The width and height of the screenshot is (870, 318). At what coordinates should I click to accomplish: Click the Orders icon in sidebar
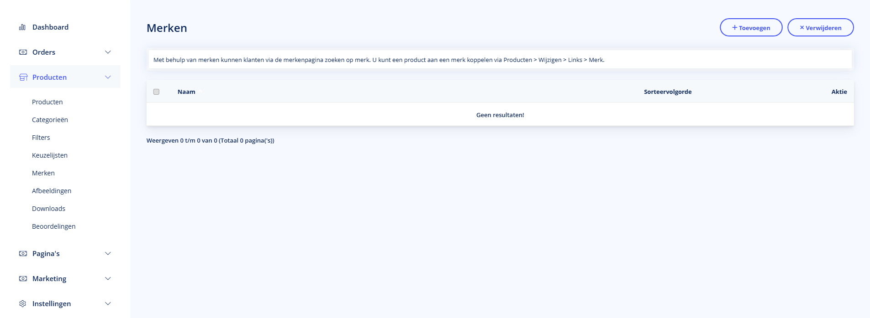point(23,52)
